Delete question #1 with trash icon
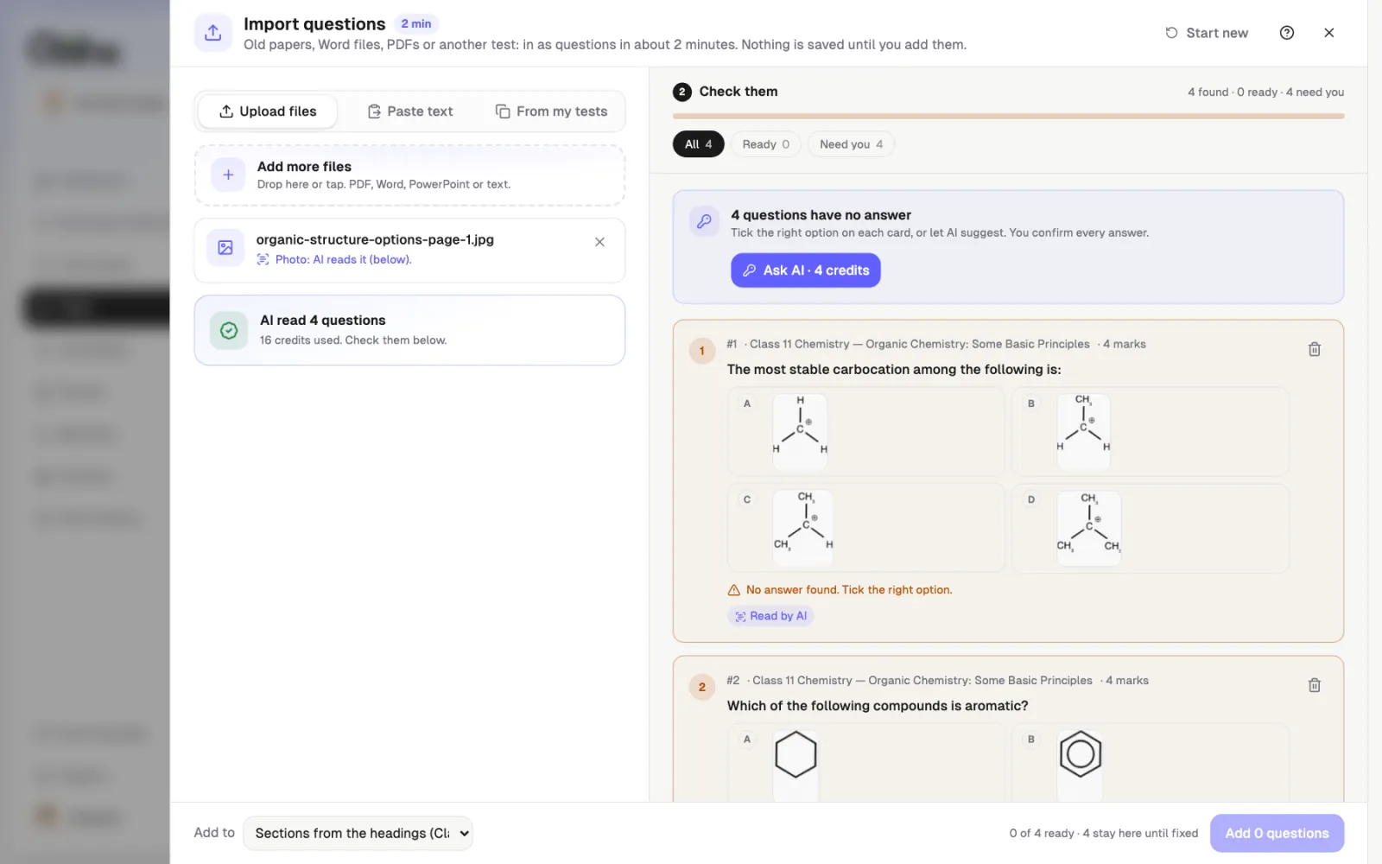This screenshot has width=1382, height=864. (1315, 349)
